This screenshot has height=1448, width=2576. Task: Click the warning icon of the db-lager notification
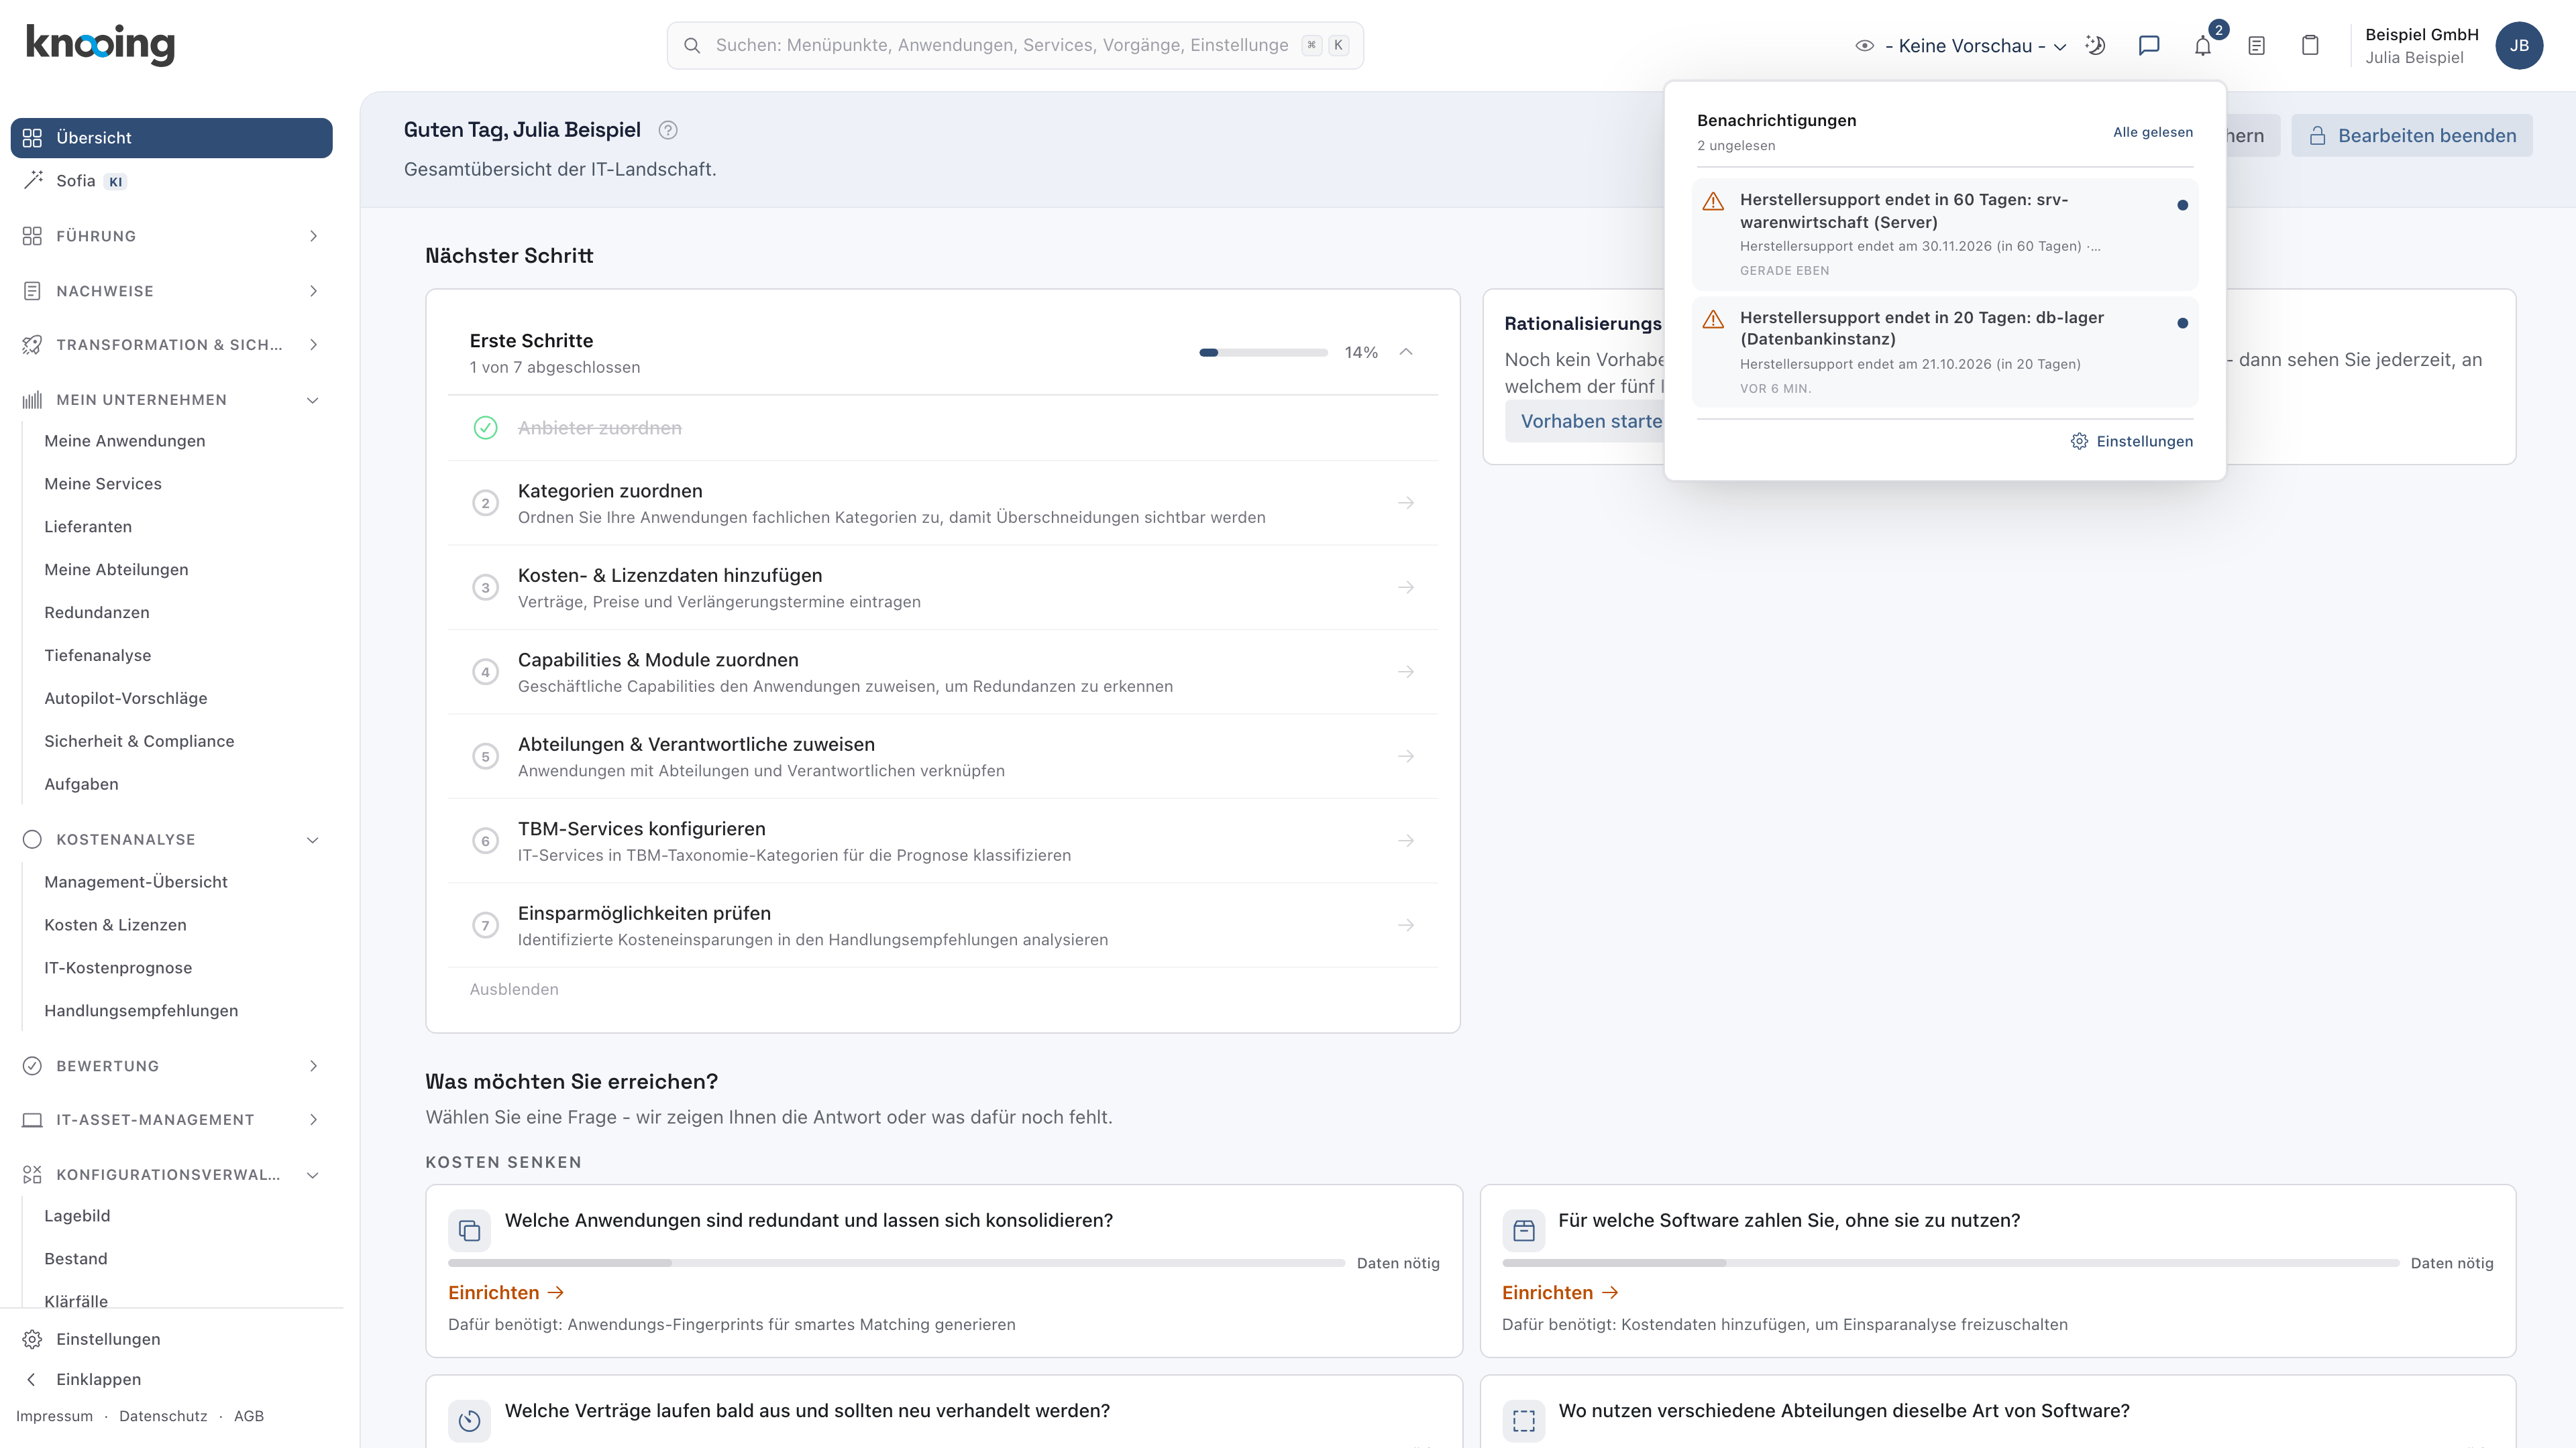coord(1713,319)
